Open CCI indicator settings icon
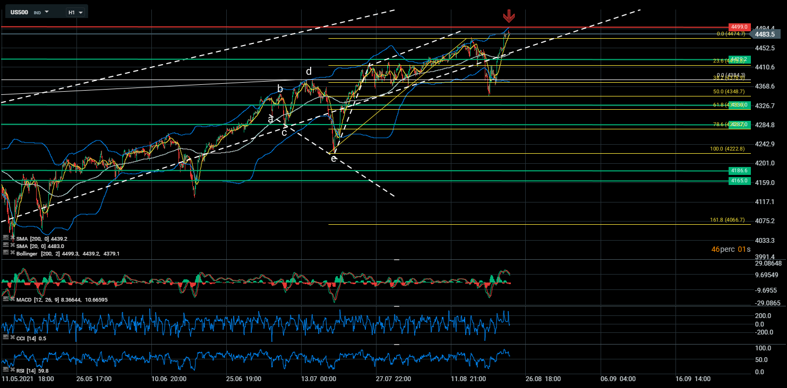The image size is (787, 388). click(x=5, y=338)
